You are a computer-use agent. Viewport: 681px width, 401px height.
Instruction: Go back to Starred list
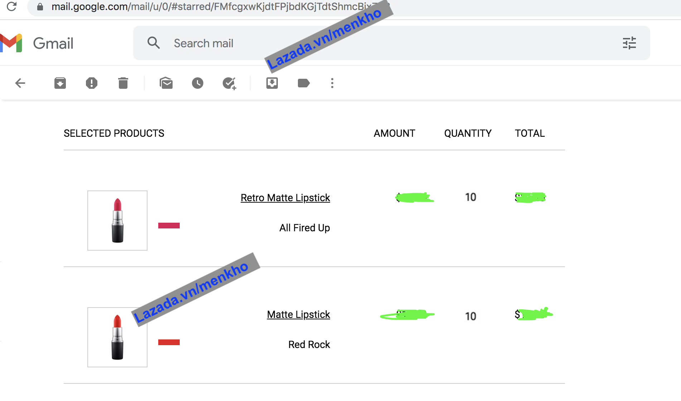pyautogui.click(x=20, y=83)
